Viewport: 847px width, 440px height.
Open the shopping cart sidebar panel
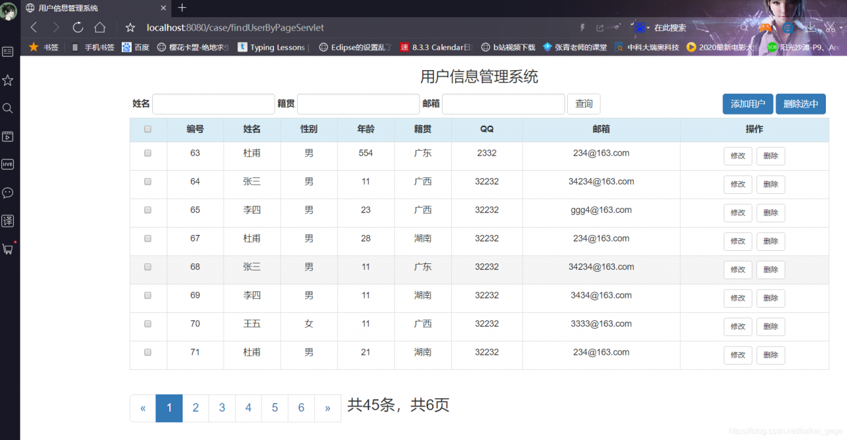coord(7,249)
